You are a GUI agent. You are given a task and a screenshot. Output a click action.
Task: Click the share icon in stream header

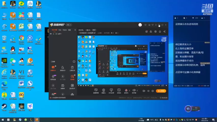[x=164, y=31]
